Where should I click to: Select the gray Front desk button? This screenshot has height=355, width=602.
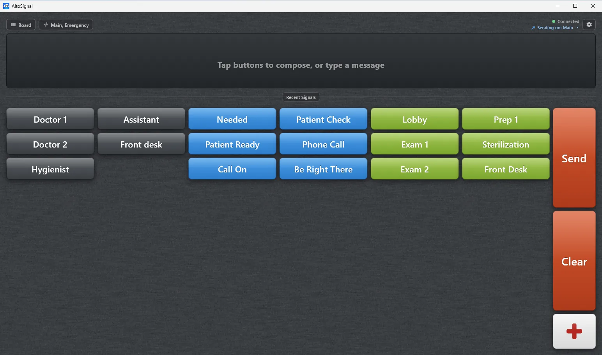pos(141,144)
